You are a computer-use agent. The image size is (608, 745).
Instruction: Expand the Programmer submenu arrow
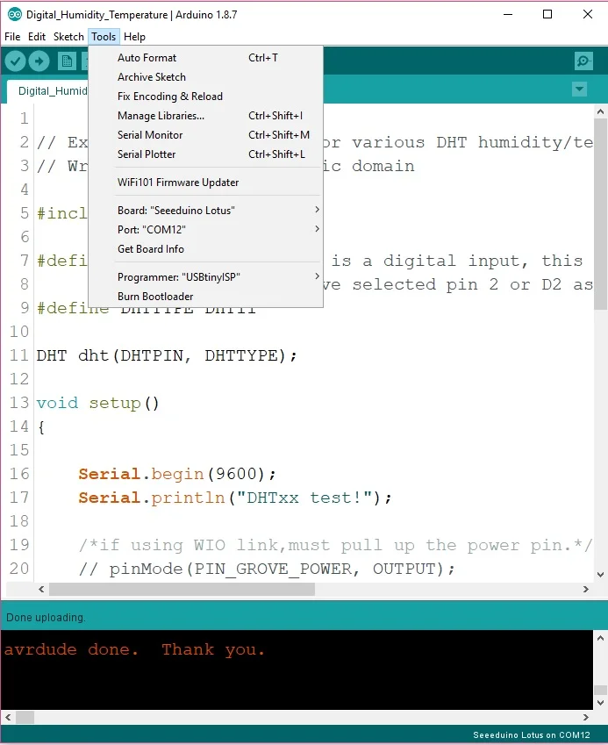[x=317, y=276]
